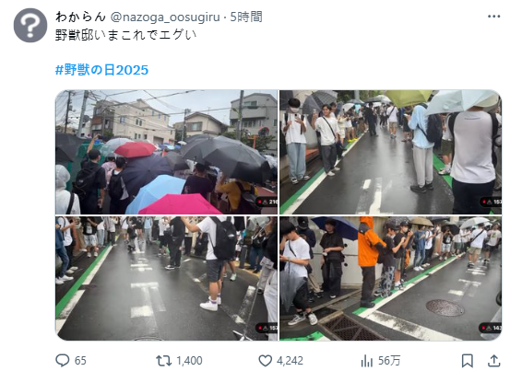Click the 65 replies count
Viewport: 510px width, 371px height.
(80, 361)
